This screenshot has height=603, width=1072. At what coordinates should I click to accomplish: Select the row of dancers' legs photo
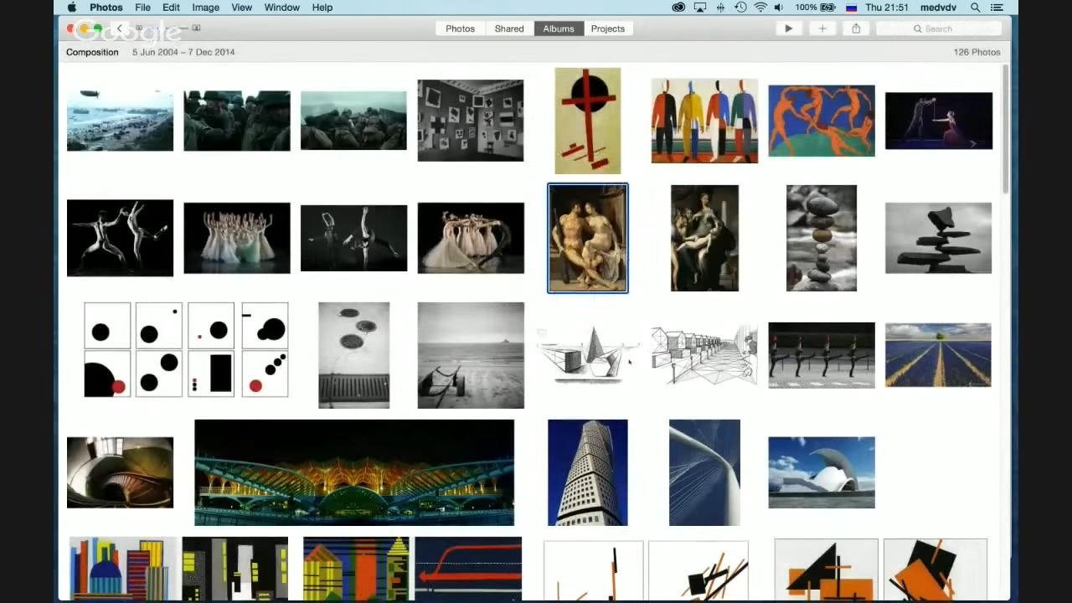[x=822, y=355]
